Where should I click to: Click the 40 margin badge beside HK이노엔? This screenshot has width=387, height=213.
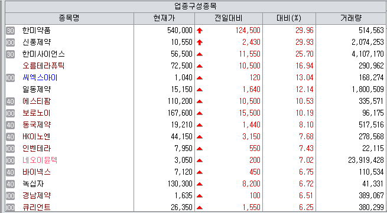click(11, 137)
